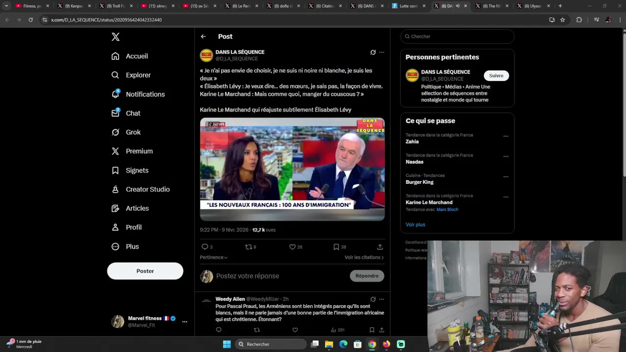Open the Plus more-options menu
The image size is (626, 352).
[x=125, y=247]
